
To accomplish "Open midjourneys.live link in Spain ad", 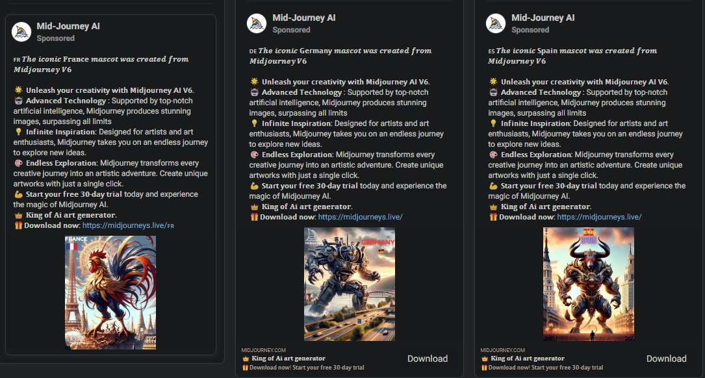I will tap(599, 217).
